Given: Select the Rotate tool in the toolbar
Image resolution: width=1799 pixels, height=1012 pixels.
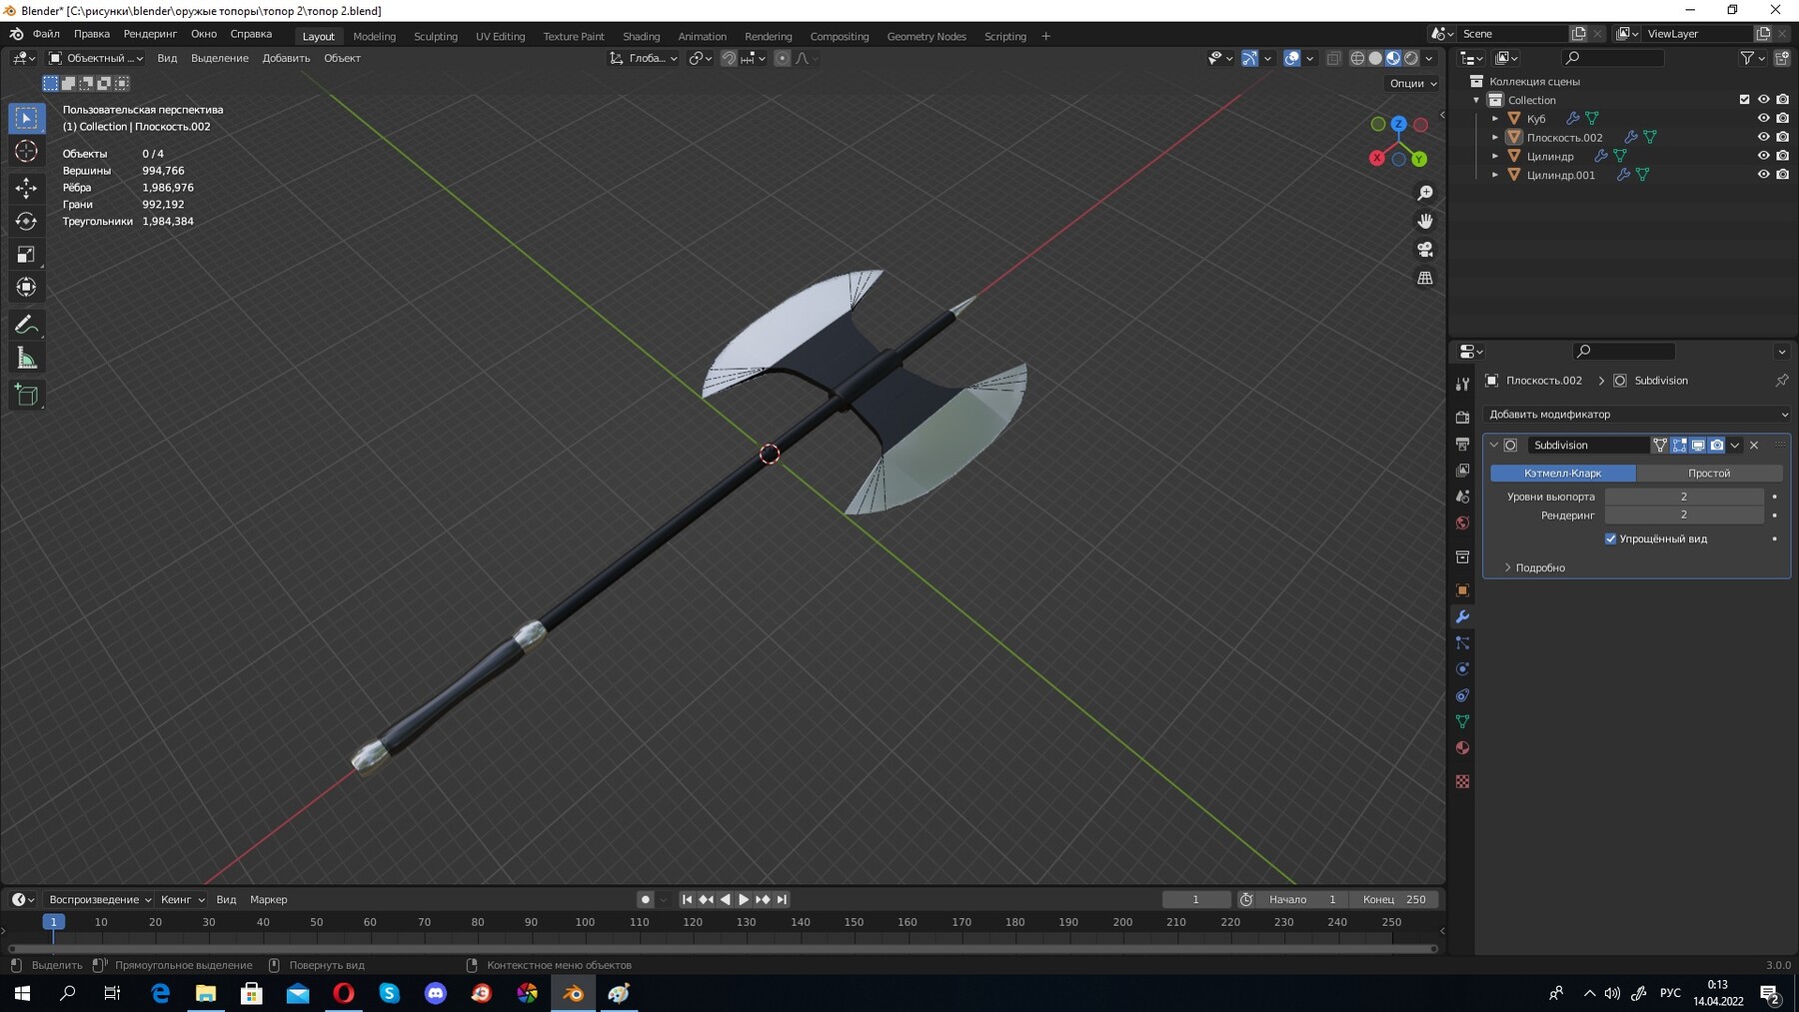Looking at the screenshot, I should coord(27,221).
